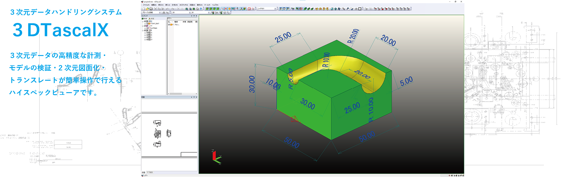Open the first 3D dropdown in second toolbar
This screenshot has width=561, height=177.
[190, 12]
